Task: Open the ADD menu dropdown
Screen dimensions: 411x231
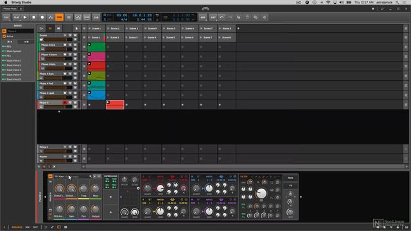Action: click(x=203, y=17)
